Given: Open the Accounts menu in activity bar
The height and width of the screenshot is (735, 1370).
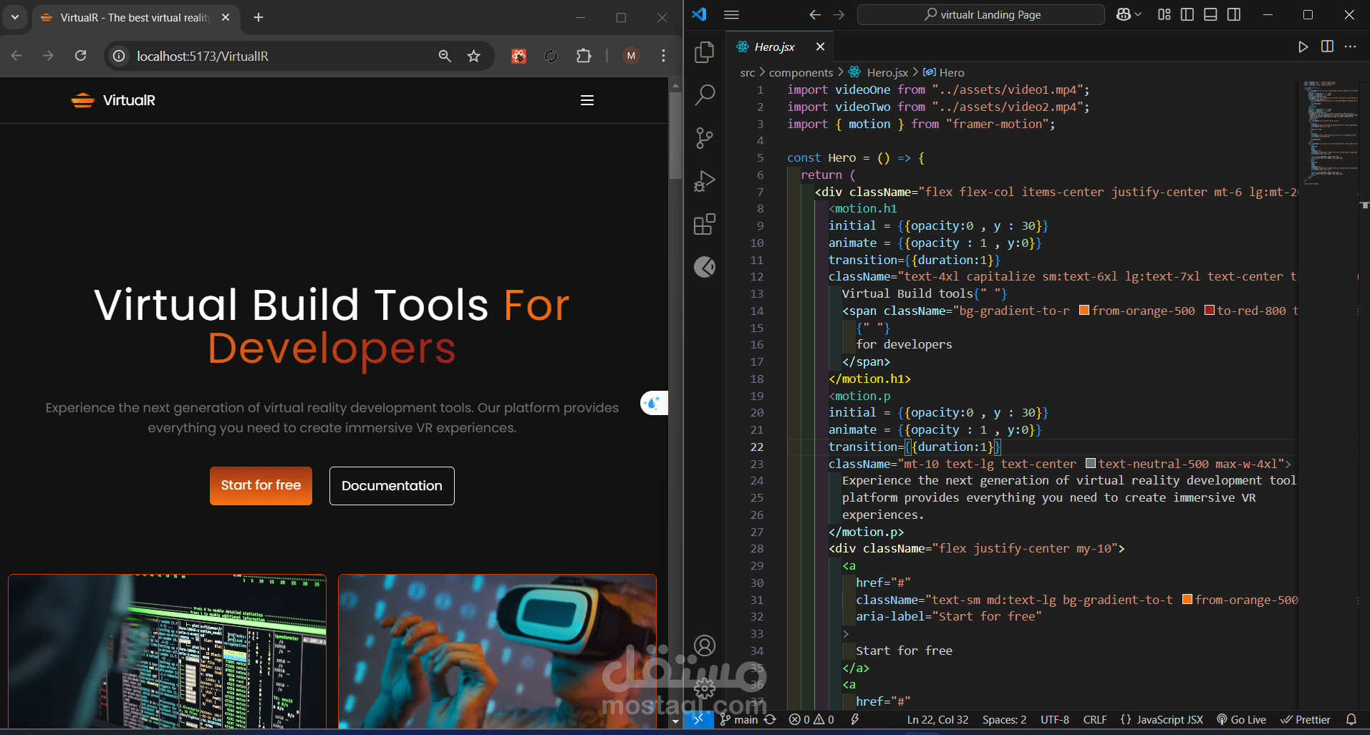Looking at the screenshot, I should 705,646.
